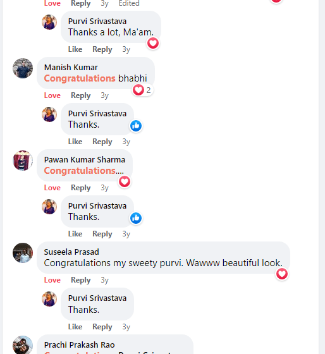Viewport: 325px width, 354px height.
Task: Open Prachi Prakash Rao's profile avatar
Action: (x=23, y=345)
